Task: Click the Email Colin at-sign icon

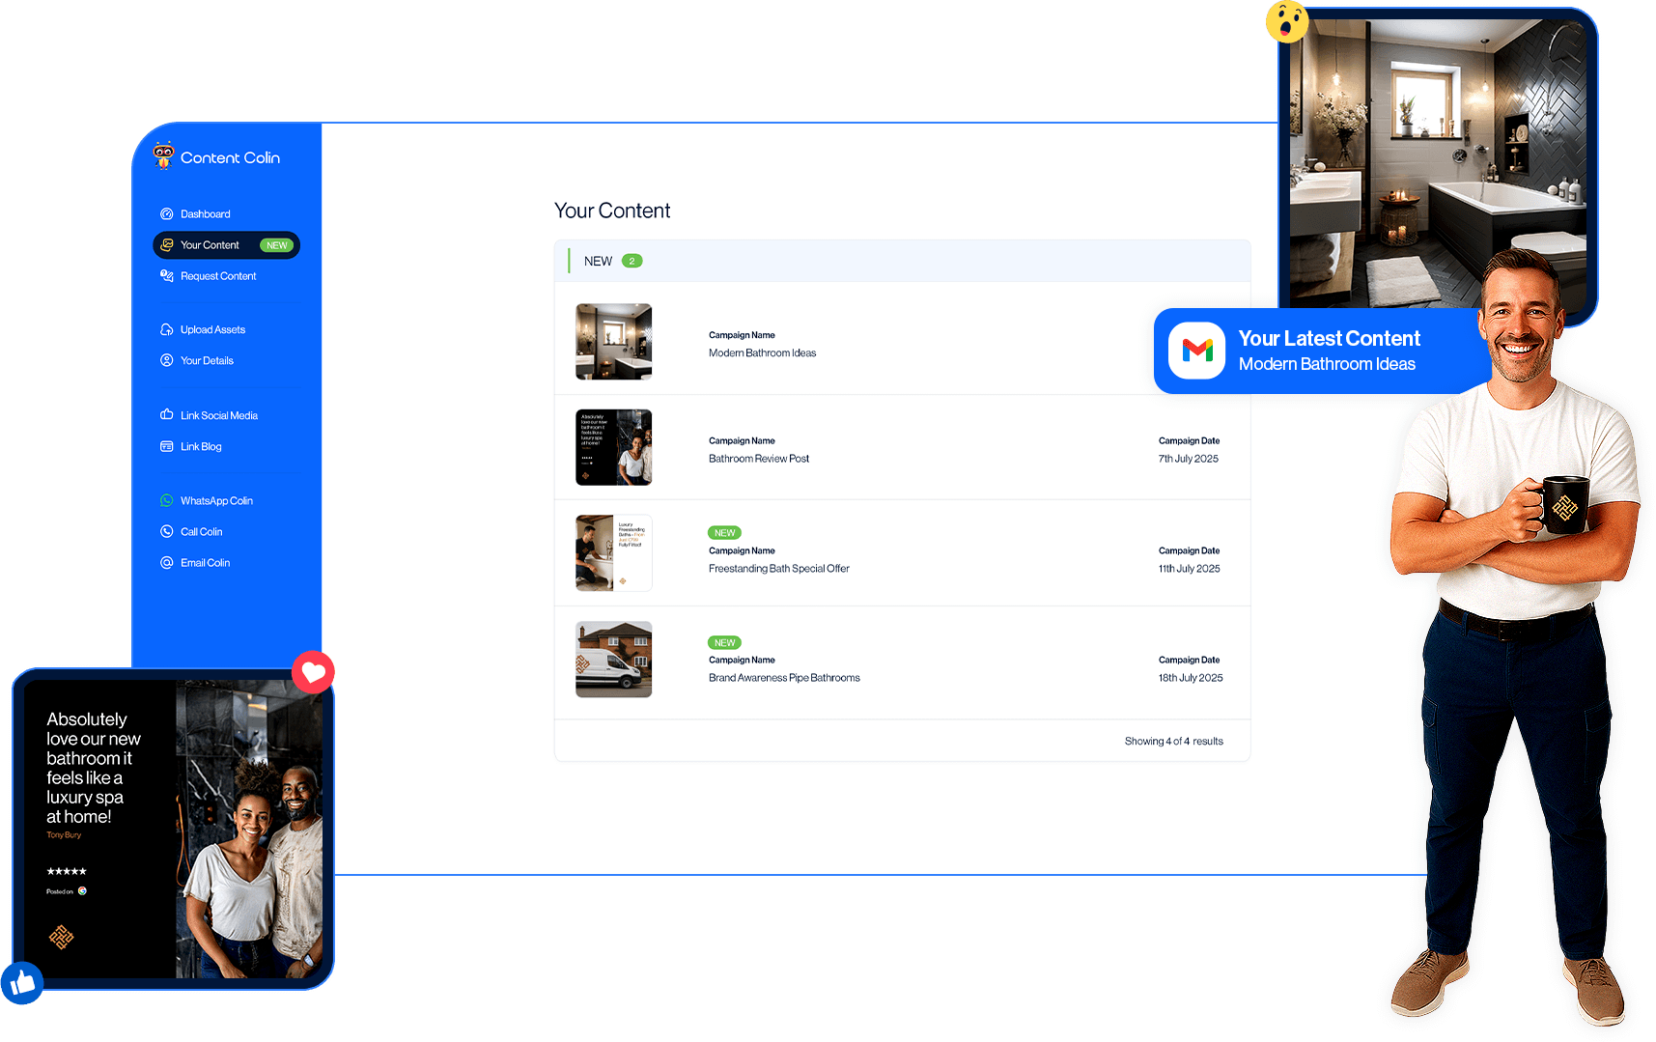Action: [167, 563]
